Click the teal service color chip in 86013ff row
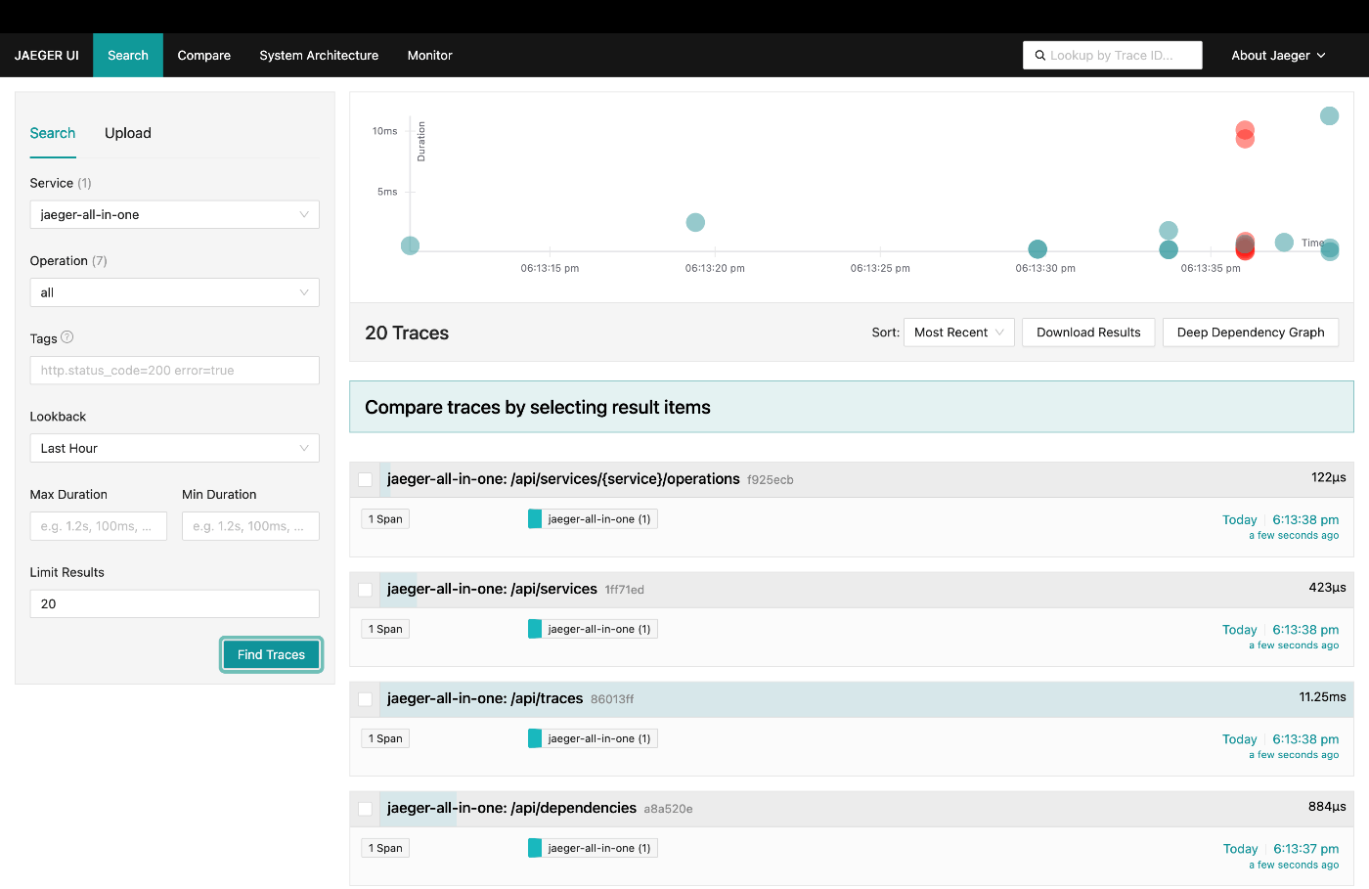The width and height of the screenshot is (1369, 889). point(535,738)
